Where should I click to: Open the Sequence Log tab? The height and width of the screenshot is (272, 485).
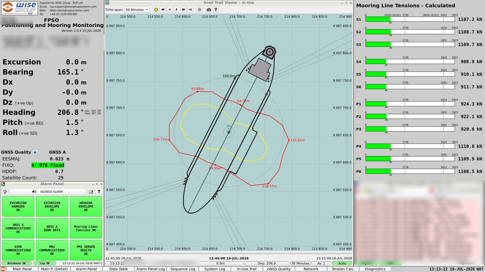(183, 269)
